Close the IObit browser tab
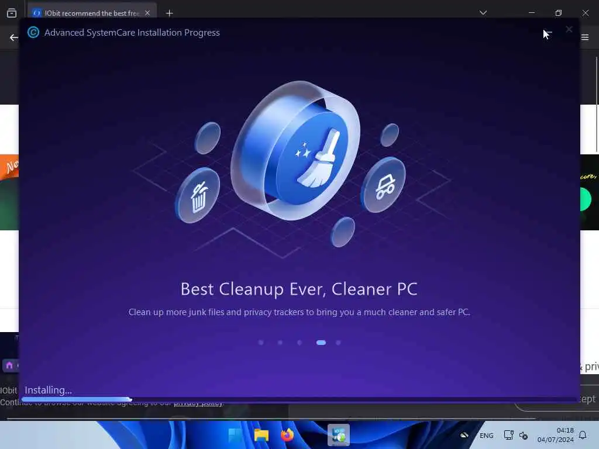Image resolution: width=599 pixels, height=449 pixels. (x=147, y=13)
